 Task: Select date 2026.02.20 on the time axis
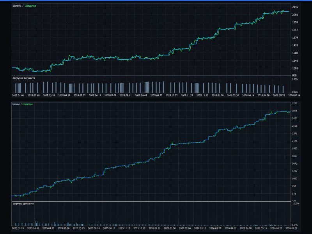coord(233,96)
